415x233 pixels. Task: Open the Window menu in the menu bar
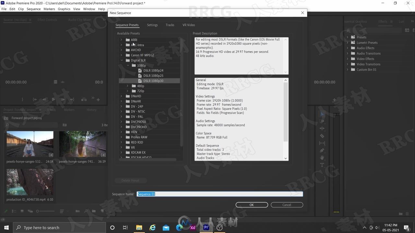(x=89, y=9)
